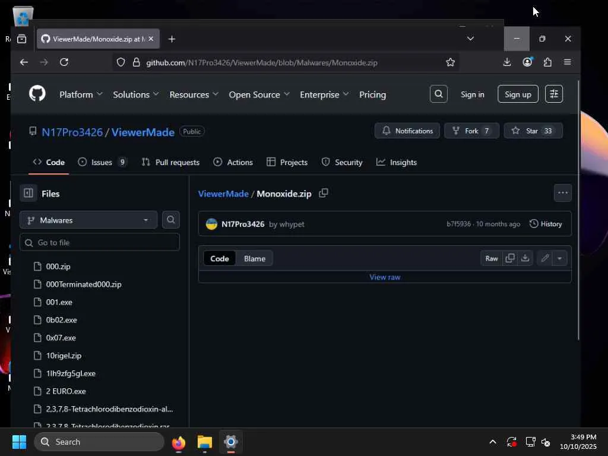Click the tracking protection shield icon
608x456 pixels.
pyautogui.click(x=121, y=62)
